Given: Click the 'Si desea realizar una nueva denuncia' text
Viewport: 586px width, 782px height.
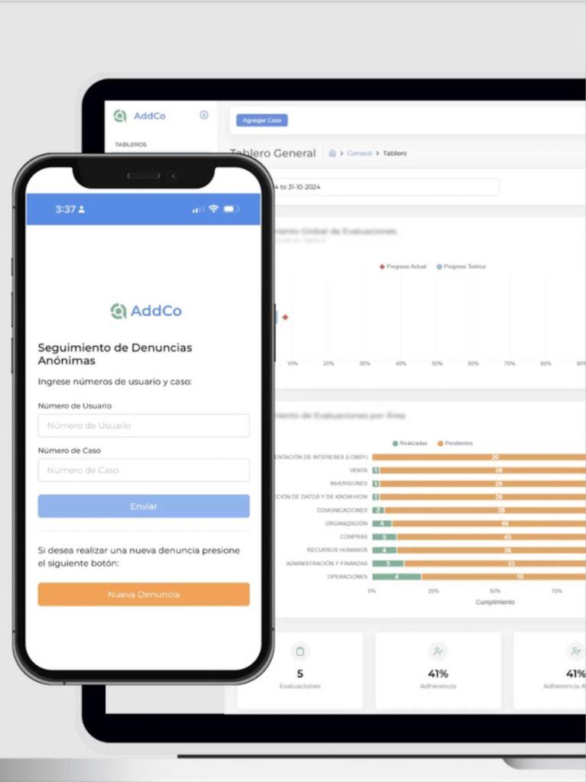Looking at the screenshot, I should pyautogui.click(x=139, y=557).
